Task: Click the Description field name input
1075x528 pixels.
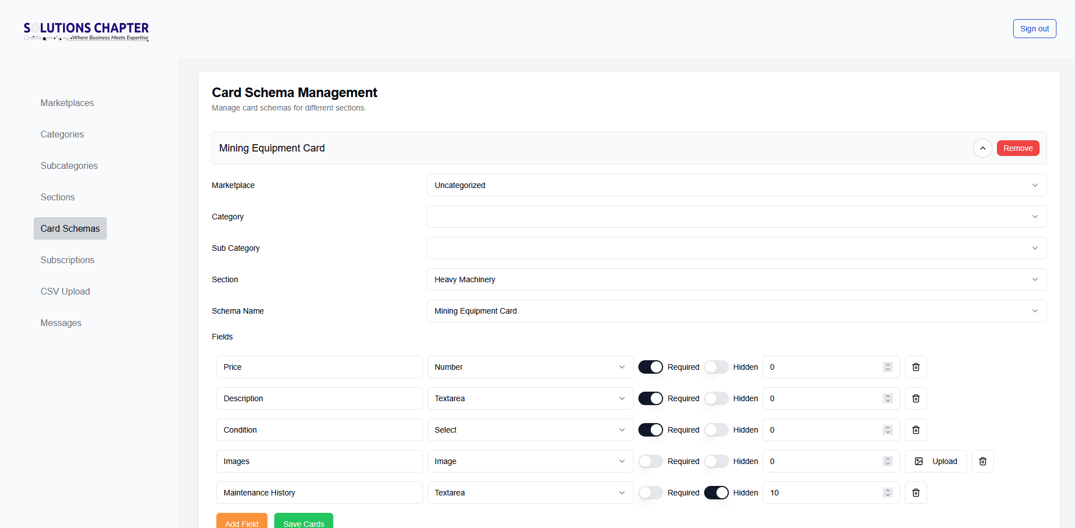Action: (319, 398)
